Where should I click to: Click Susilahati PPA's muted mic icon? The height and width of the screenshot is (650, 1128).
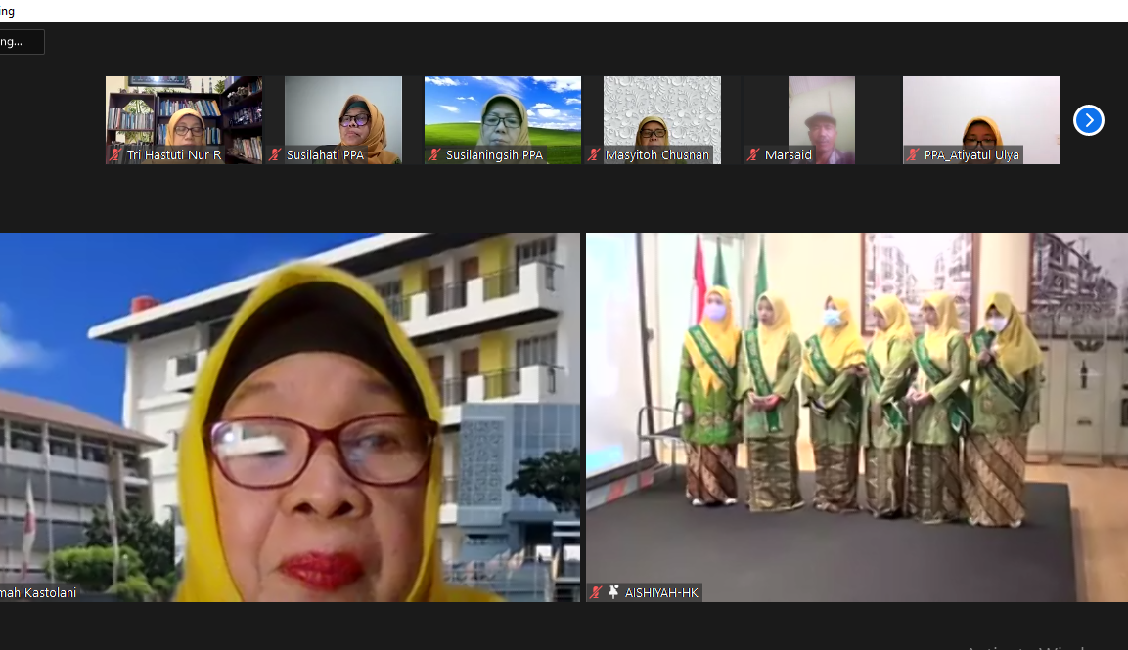(275, 154)
